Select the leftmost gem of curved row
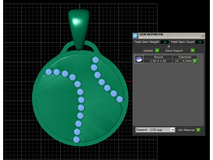The height and width of the screenshot is (160, 213). [x=48, y=72]
